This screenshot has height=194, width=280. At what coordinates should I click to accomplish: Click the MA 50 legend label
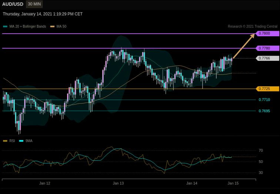click(x=61, y=26)
